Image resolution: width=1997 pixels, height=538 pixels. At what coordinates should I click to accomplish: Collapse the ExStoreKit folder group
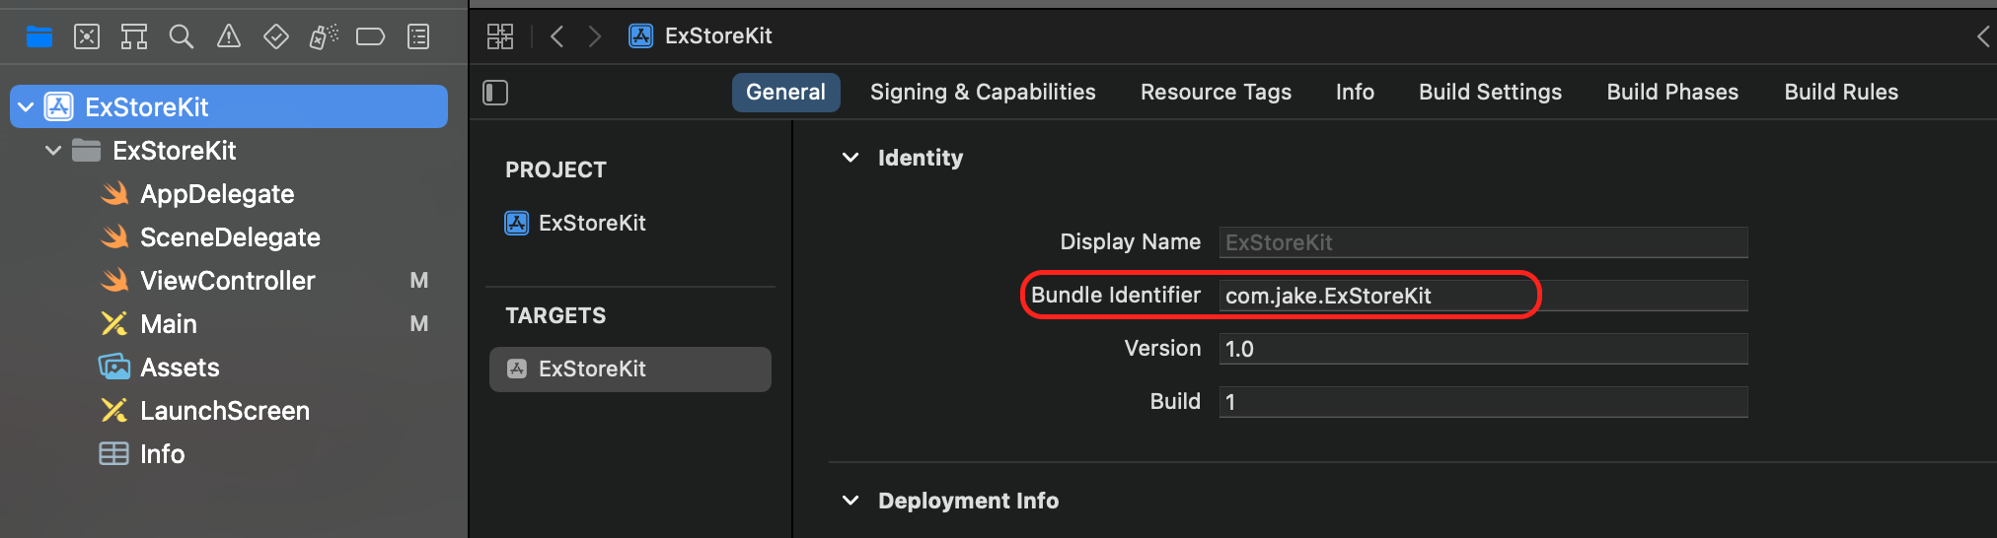click(54, 151)
